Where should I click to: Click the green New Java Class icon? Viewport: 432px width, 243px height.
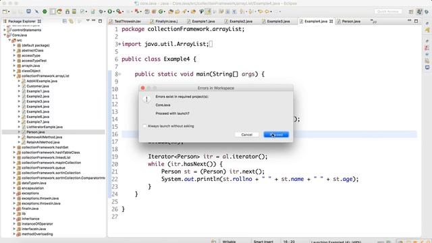coord(161,11)
